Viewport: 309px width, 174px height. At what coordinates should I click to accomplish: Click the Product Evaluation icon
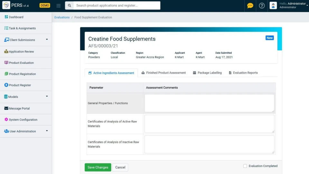tap(6, 63)
